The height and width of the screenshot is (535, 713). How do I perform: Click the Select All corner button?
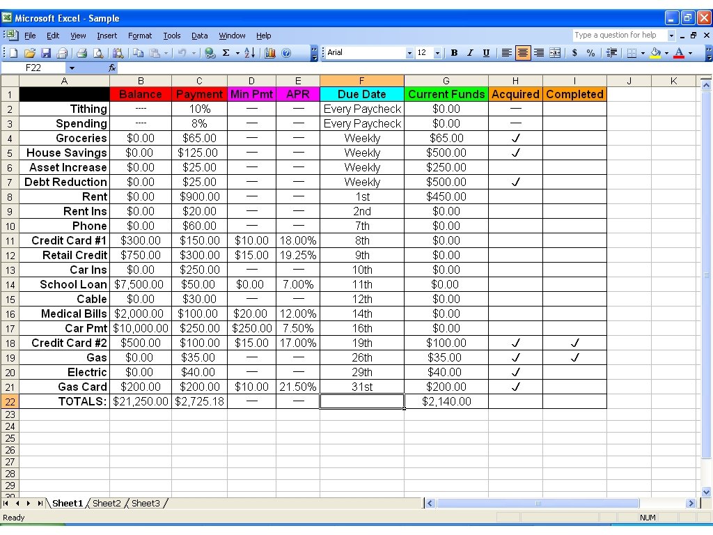pos(10,81)
